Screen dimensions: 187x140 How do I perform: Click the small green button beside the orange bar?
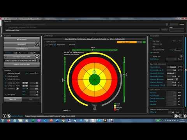point(144,42)
